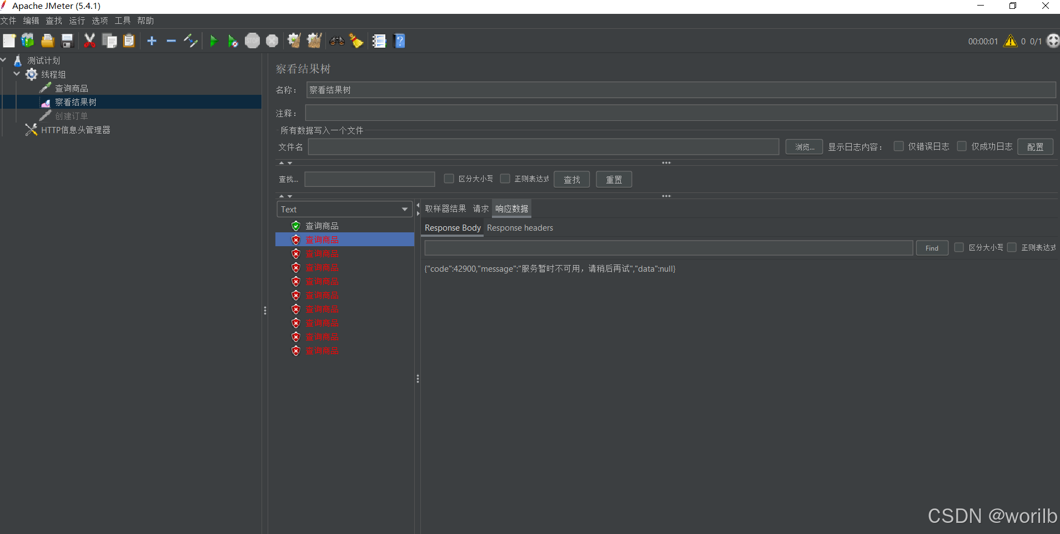
Task: Click the remote engines status icon
Action: [x=1053, y=41]
